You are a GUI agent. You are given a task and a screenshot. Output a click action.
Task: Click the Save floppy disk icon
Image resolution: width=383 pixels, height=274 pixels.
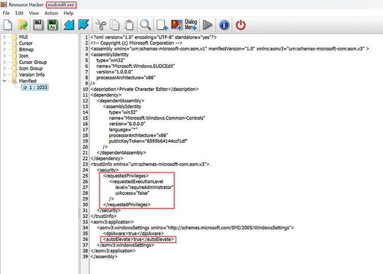[x=38, y=24]
